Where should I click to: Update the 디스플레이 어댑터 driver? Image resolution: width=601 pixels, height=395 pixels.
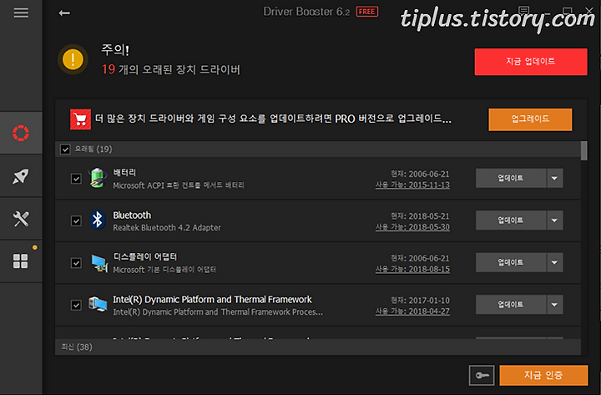coord(511,262)
